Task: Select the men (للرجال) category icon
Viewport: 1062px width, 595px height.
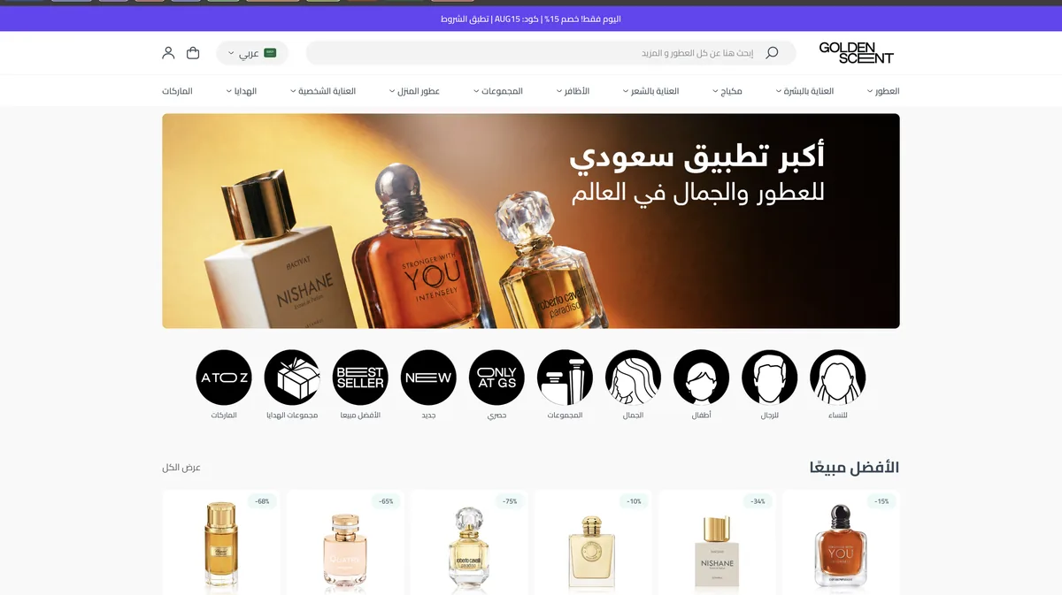Action: point(769,378)
